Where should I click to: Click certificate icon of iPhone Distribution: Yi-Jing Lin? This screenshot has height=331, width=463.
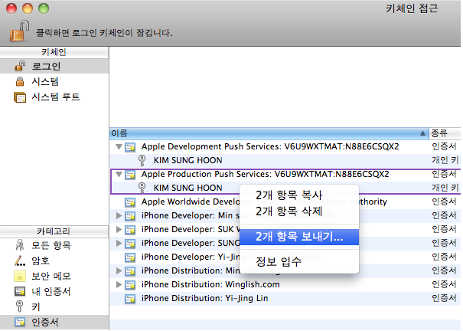pos(130,299)
